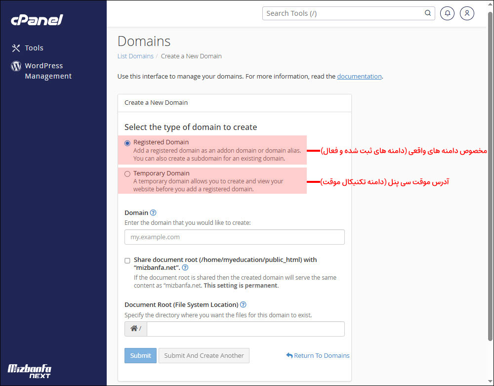The height and width of the screenshot is (386, 494).
Task: Open the Tools sidebar item
Action: tap(28, 48)
